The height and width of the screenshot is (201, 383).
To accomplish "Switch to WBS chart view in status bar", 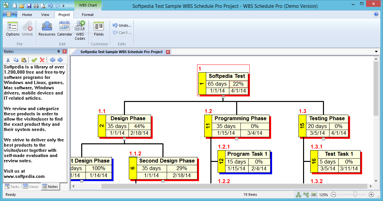I will [298, 195].
